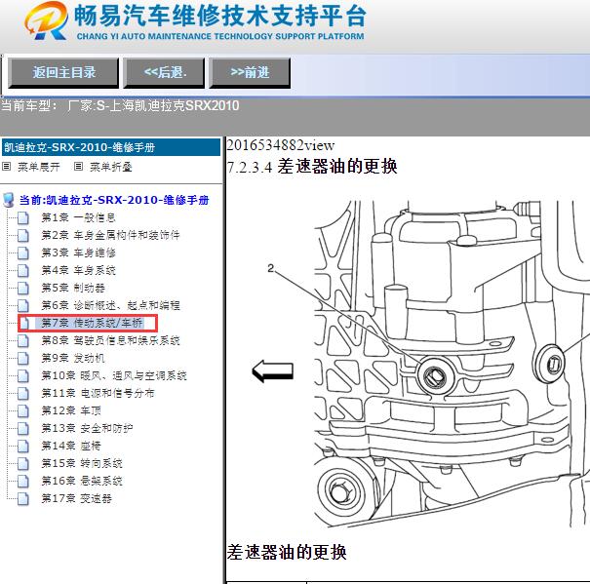Click the page icon of 第2章
The image size is (590, 584).
[23, 236]
